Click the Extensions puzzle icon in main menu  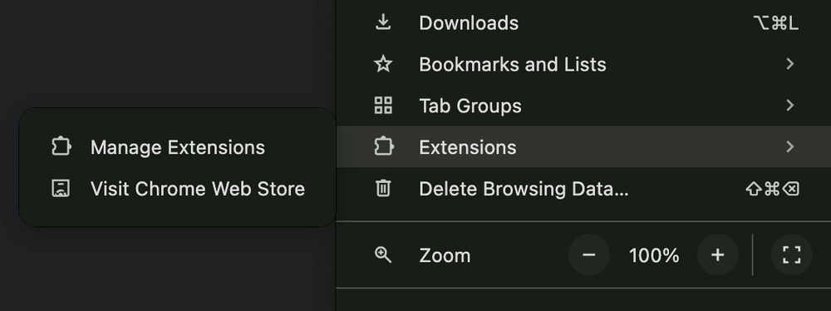click(x=383, y=146)
